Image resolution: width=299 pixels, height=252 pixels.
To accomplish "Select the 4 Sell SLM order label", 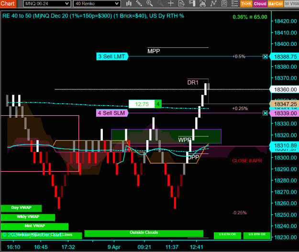I will [x=112, y=113].
